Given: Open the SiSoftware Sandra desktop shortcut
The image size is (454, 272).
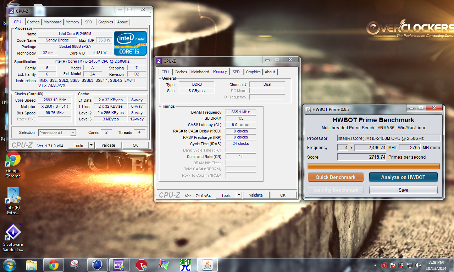Looking at the screenshot, I should 13,238.
